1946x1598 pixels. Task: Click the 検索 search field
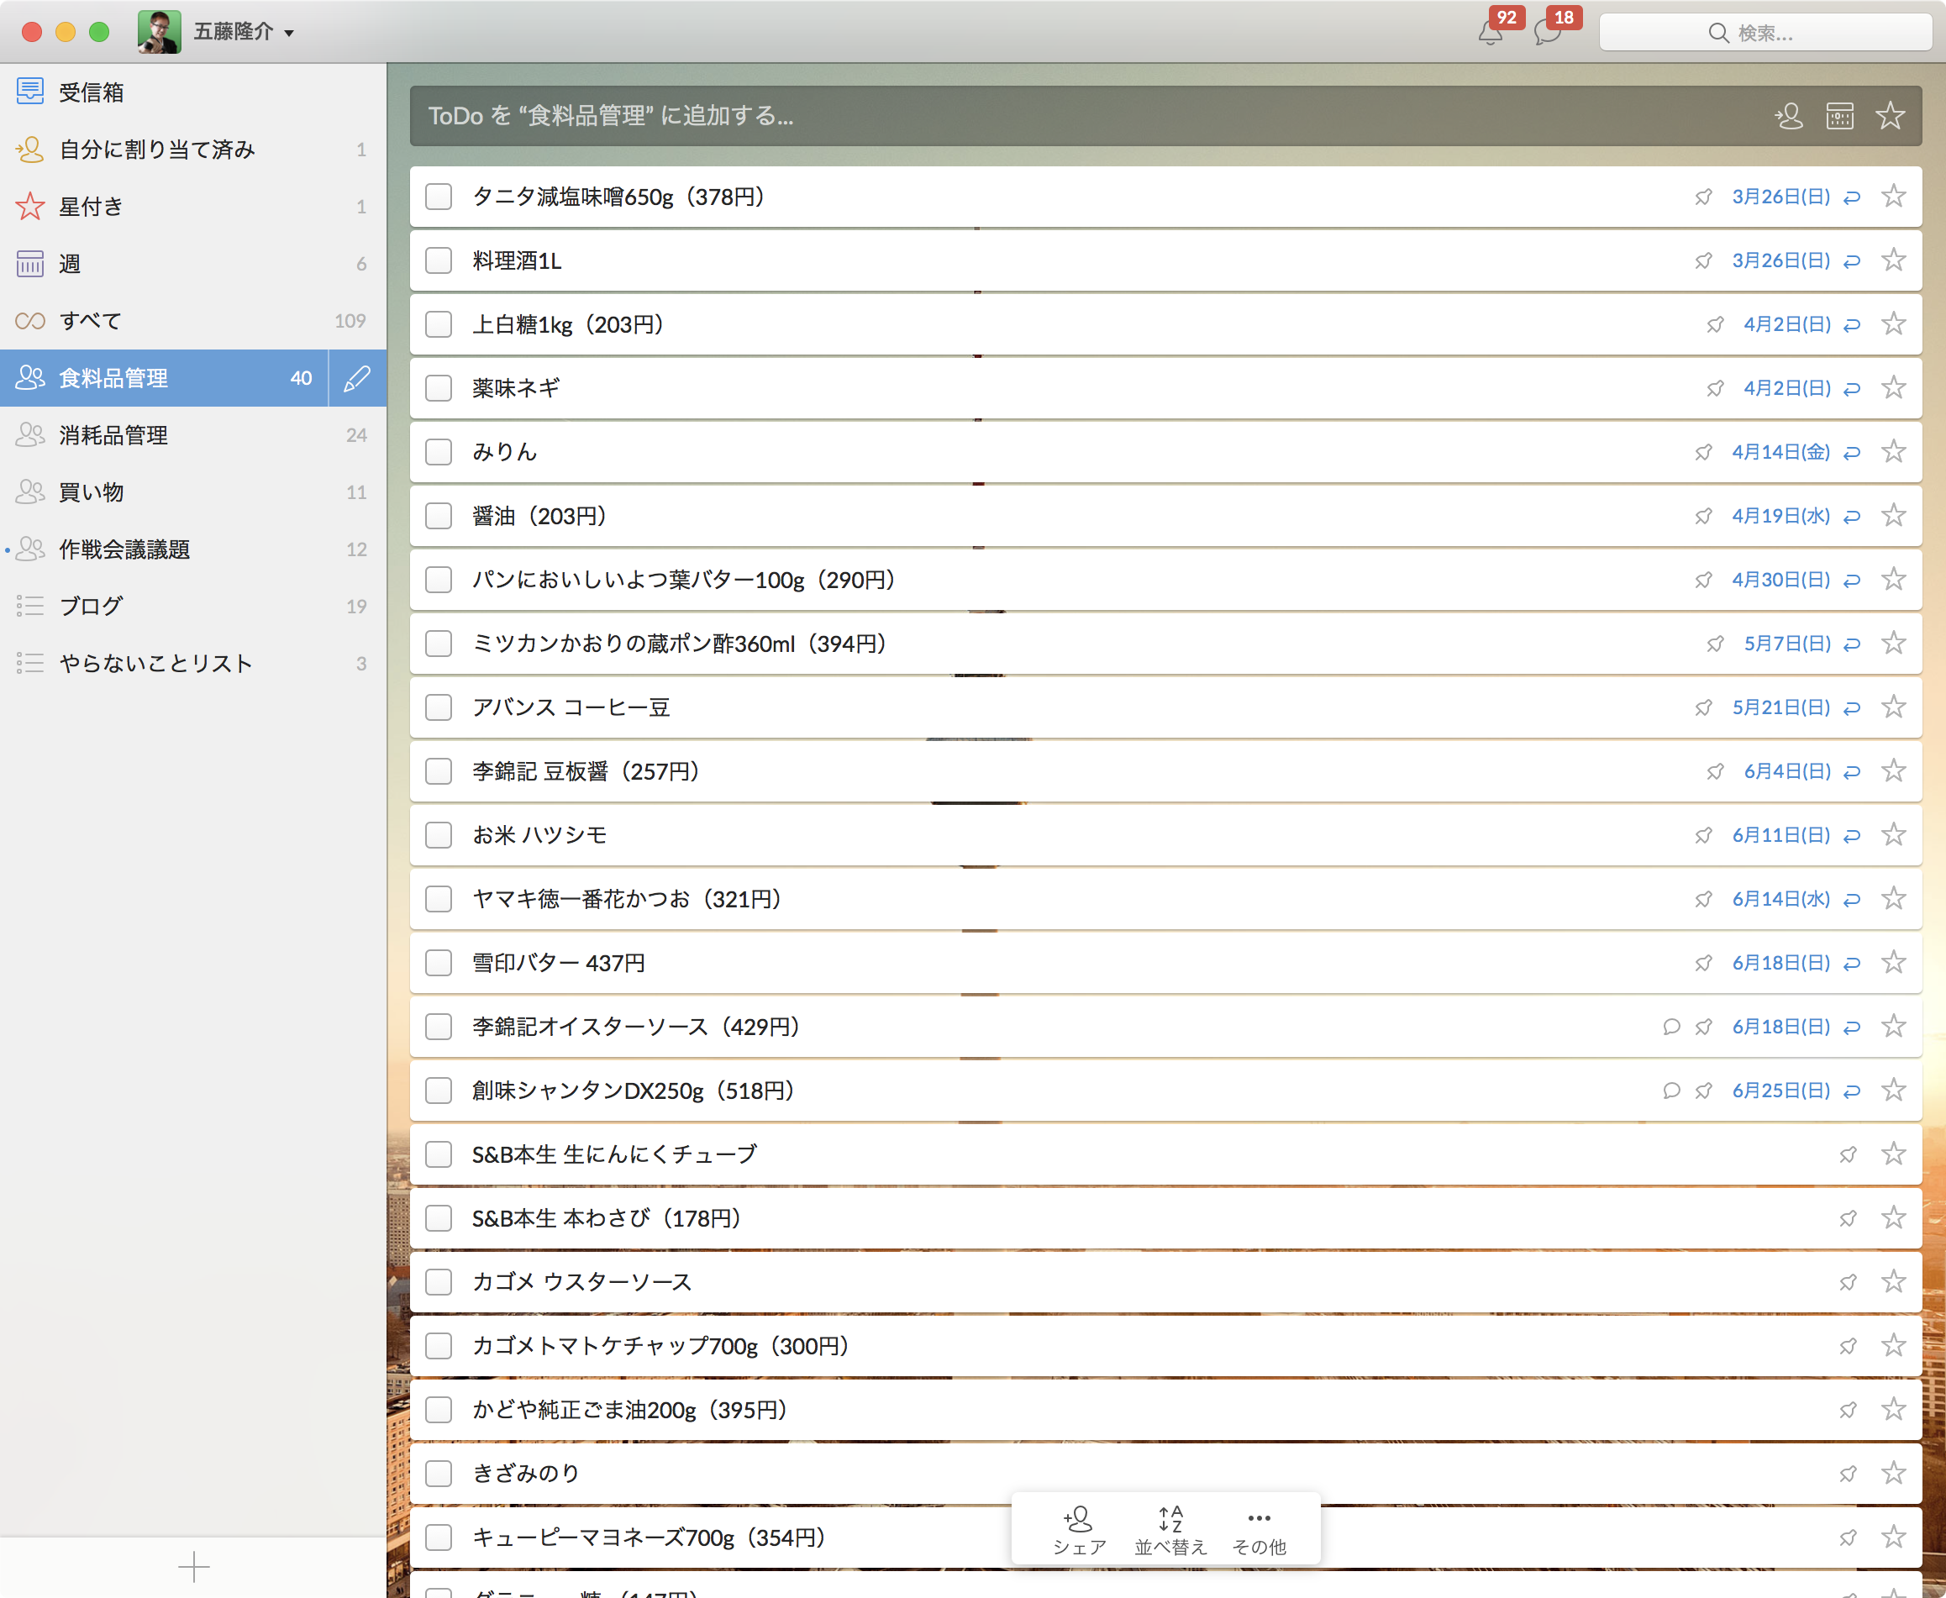(x=1765, y=33)
